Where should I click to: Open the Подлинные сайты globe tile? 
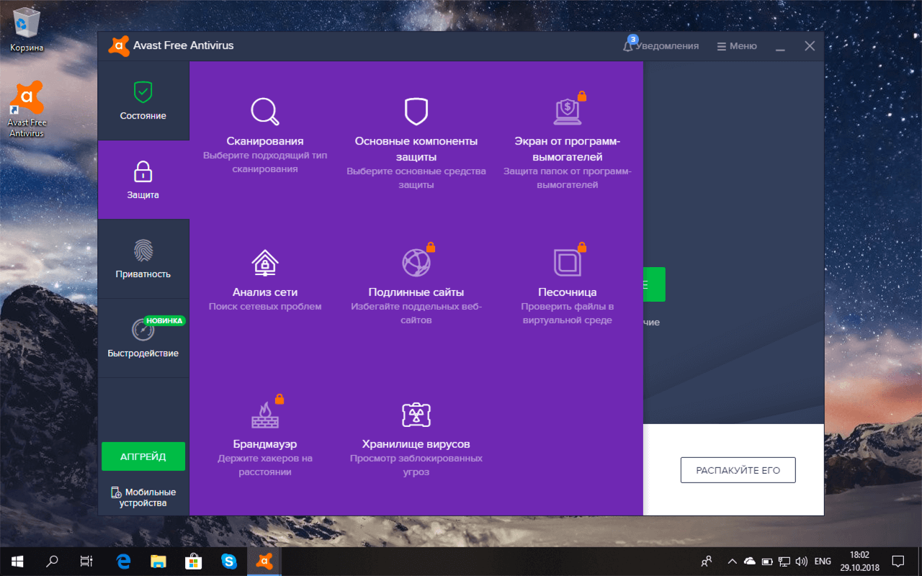[x=416, y=284]
